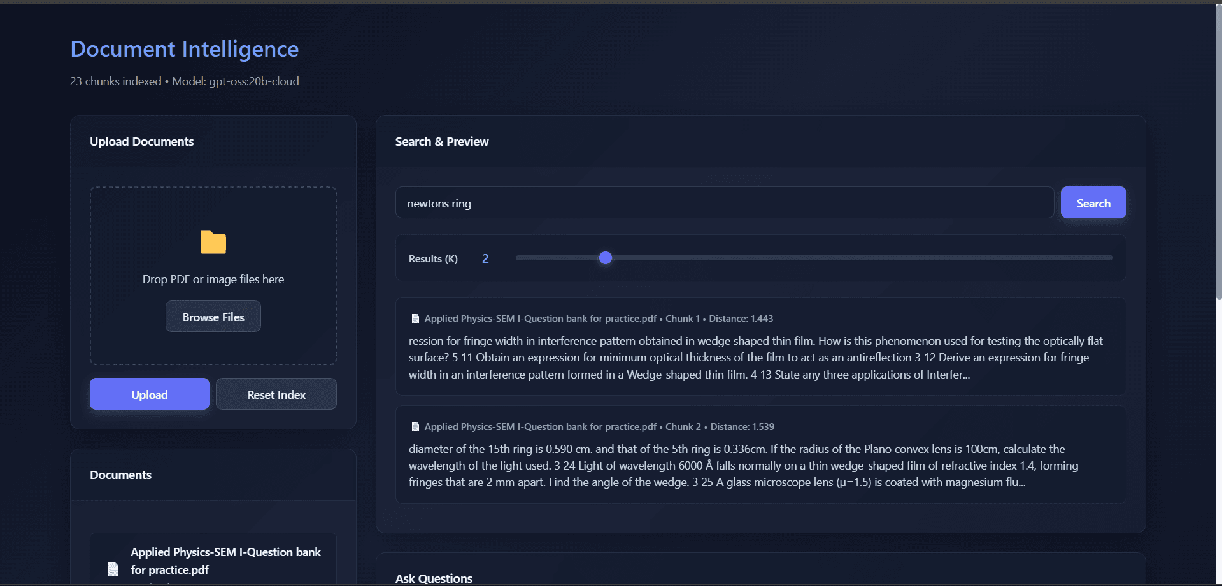This screenshot has width=1222, height=586.
Task: Click the 'Results (K)' label
Action: coord(433,259)
